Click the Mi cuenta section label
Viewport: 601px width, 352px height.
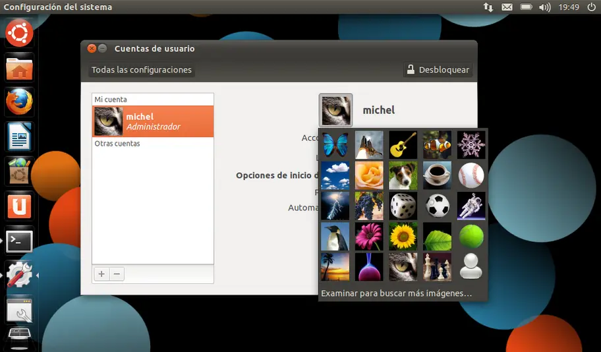(x=111, y=100)
